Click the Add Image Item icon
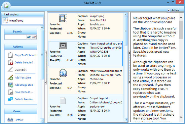The image size is (185, 124). pyautogui.click(x=10, y=85)
